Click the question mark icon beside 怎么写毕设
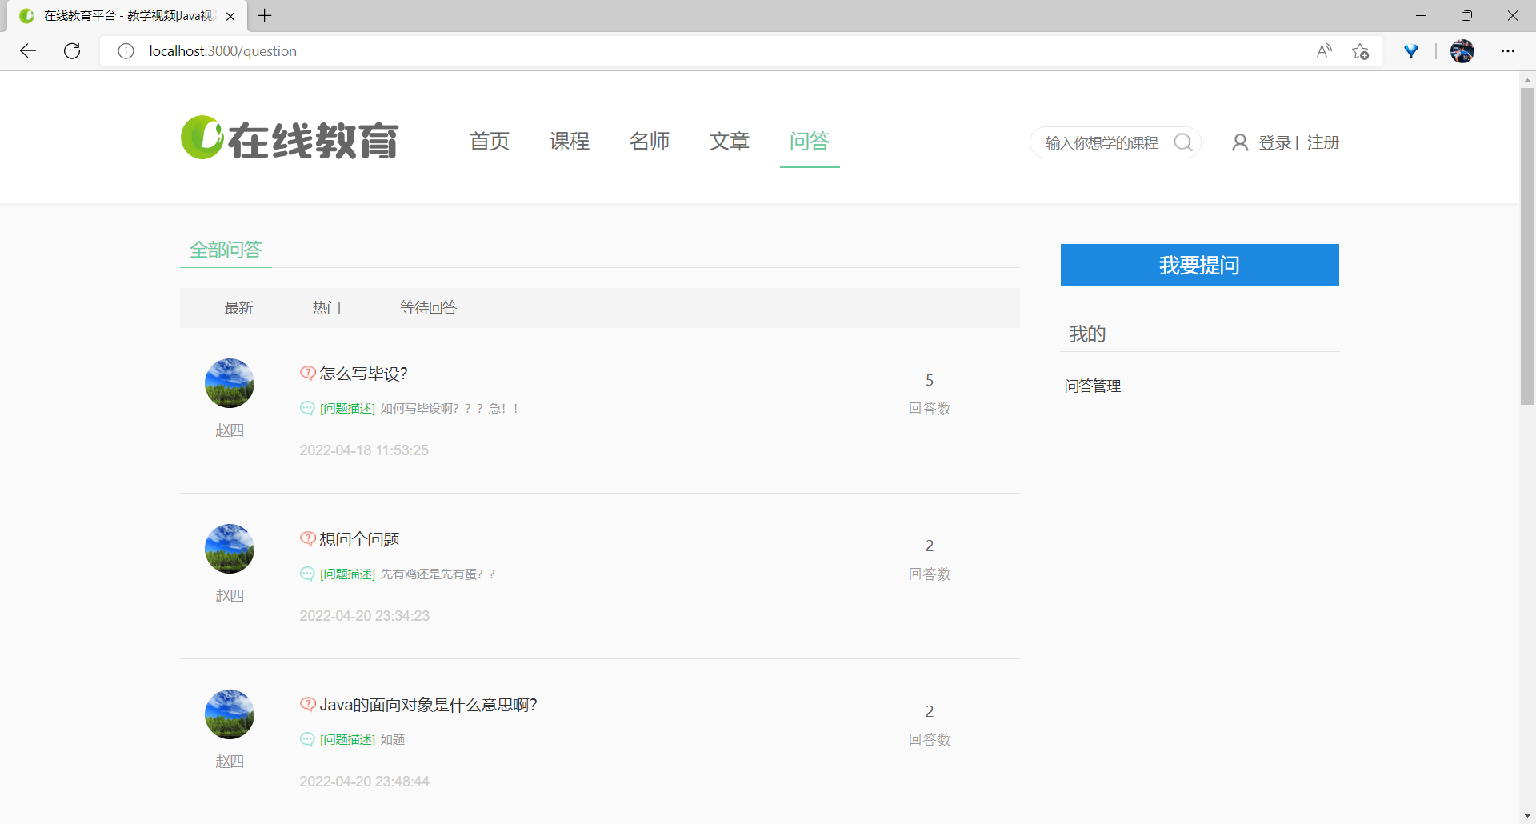The height and width of the screenshot is (824, 1536). (307, 373)
